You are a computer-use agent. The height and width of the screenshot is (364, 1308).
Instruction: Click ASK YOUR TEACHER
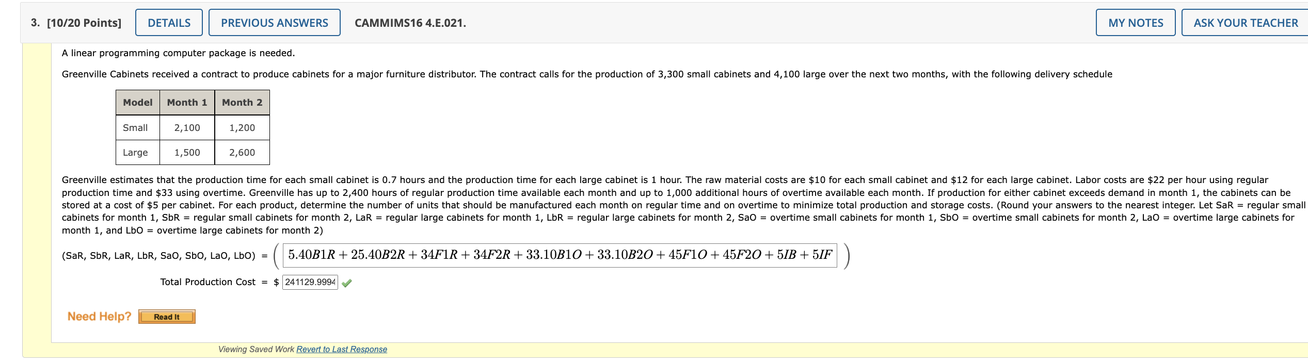tap(1243, 22)
